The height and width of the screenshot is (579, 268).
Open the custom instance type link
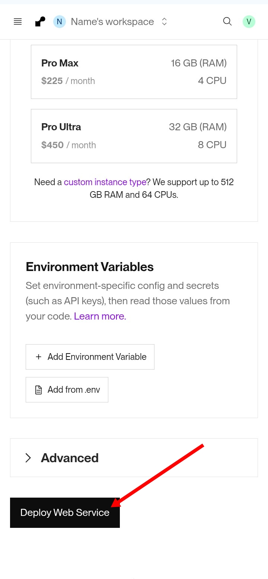[x=105, y=182]
